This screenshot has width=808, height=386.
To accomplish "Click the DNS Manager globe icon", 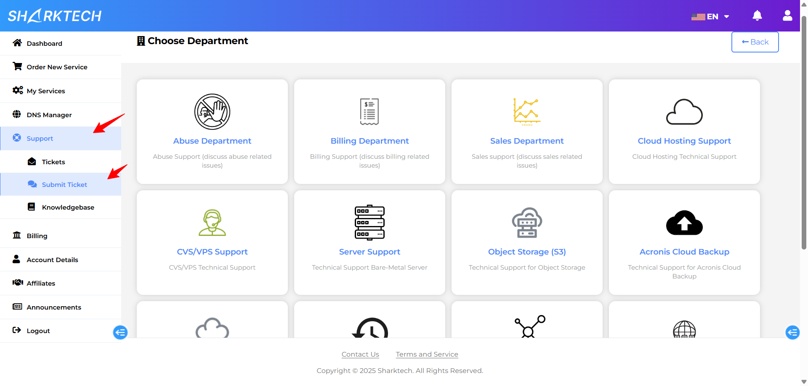I will point(17,114).
